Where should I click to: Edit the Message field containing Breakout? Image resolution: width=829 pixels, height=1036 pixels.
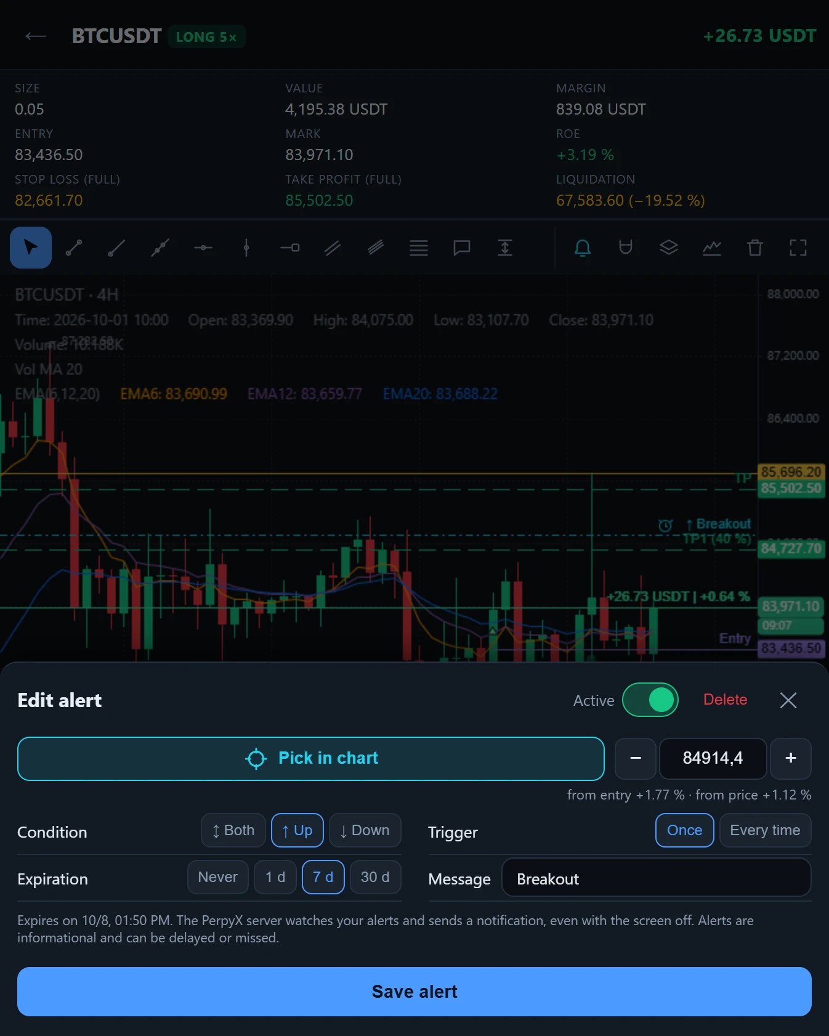(x=657, y=878)
